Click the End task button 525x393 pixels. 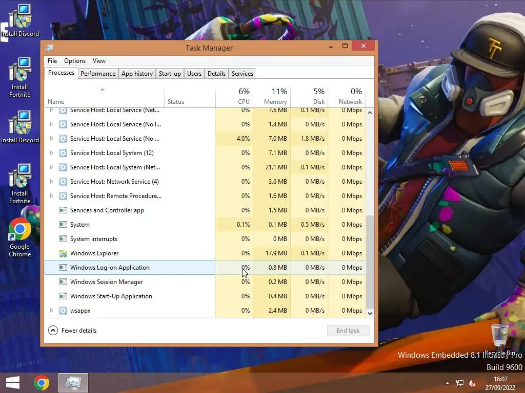click(x=348, y=331)
